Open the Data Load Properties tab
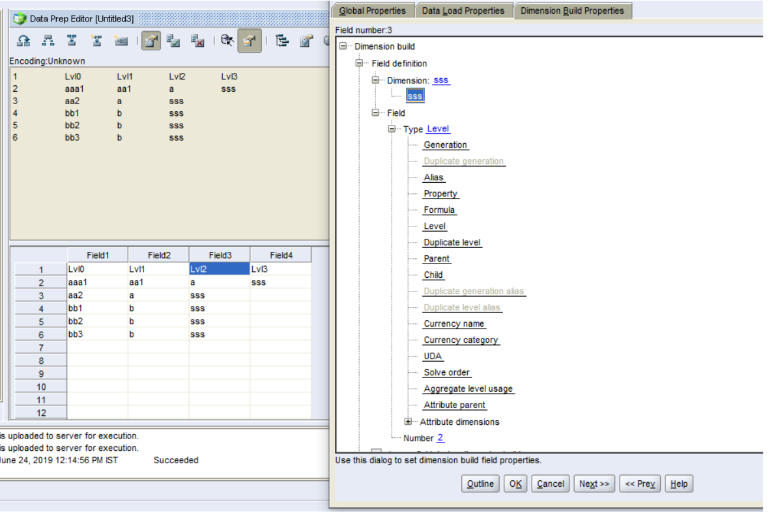 [465, 10]
